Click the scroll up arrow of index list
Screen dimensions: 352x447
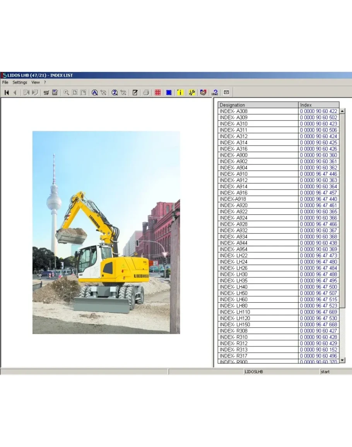tap(342, 111)
